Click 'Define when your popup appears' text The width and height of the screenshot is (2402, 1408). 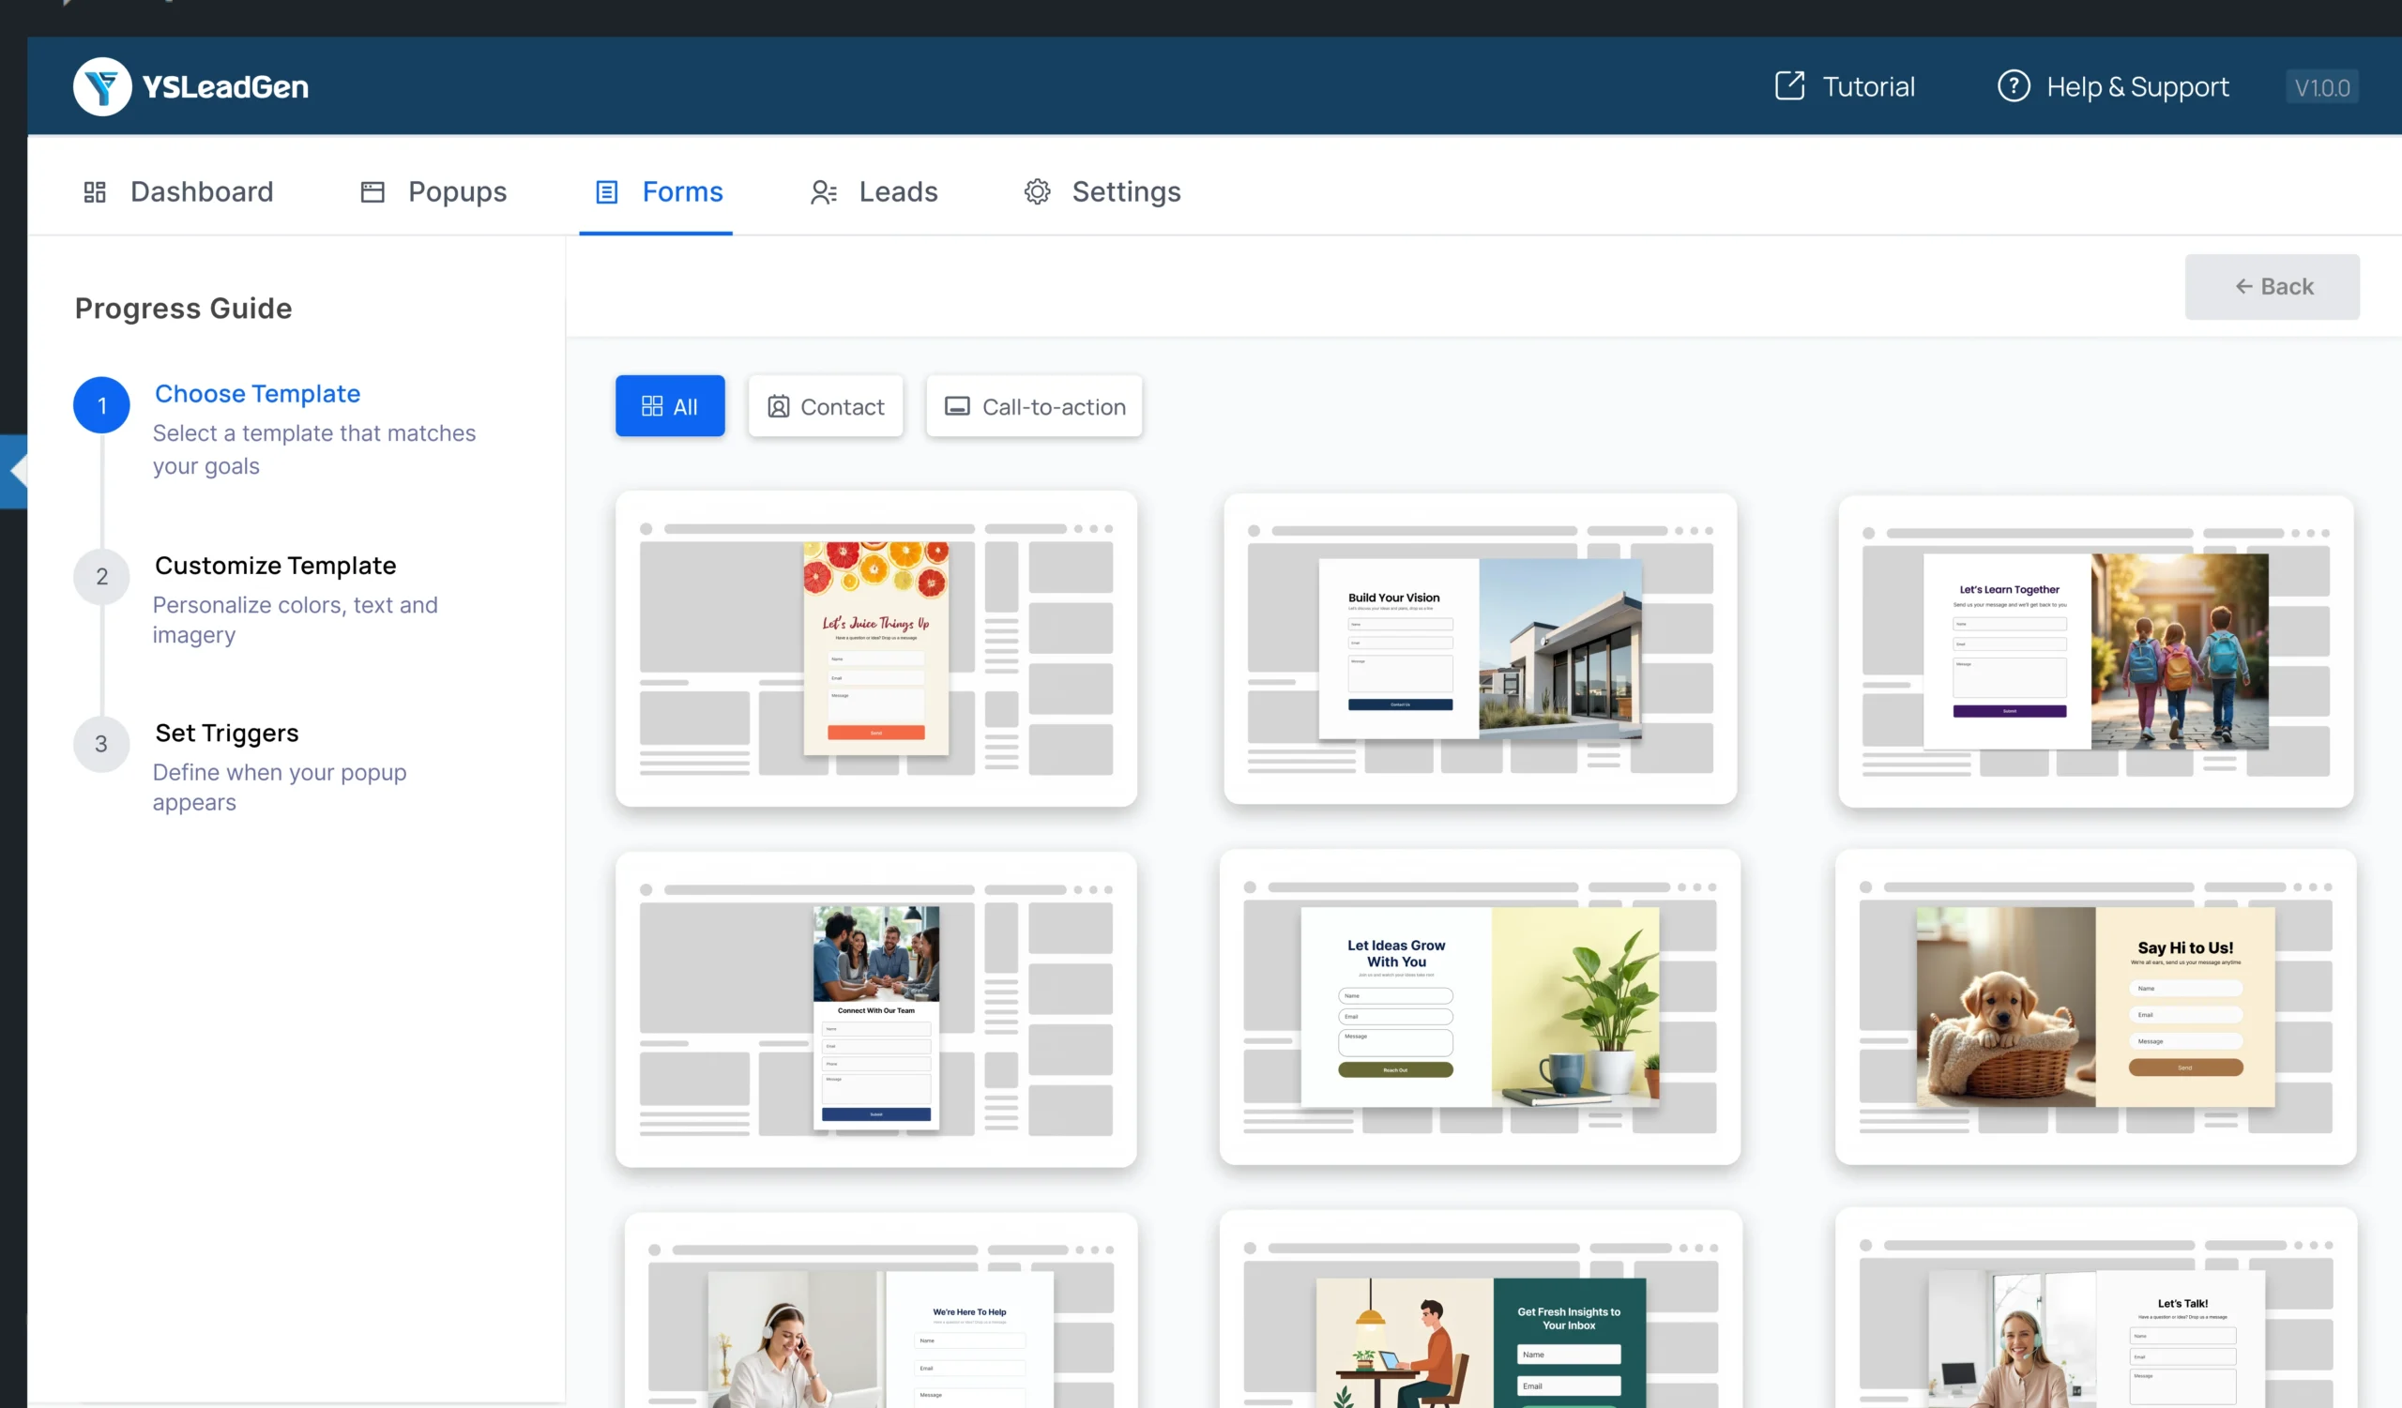(x=280, y=787)
